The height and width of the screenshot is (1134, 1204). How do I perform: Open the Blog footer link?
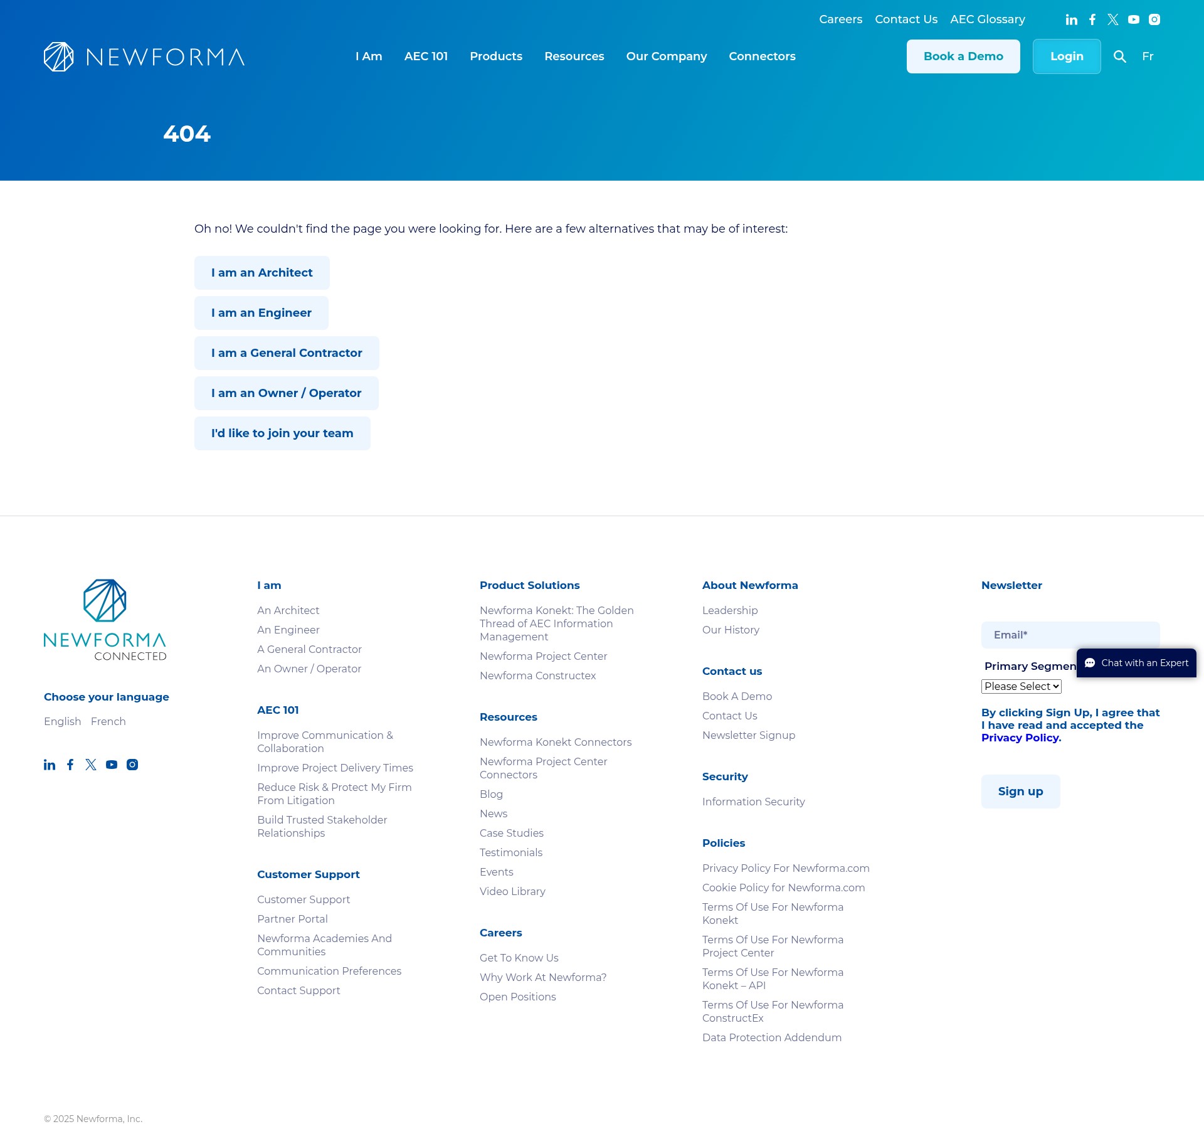pos(491,794)
